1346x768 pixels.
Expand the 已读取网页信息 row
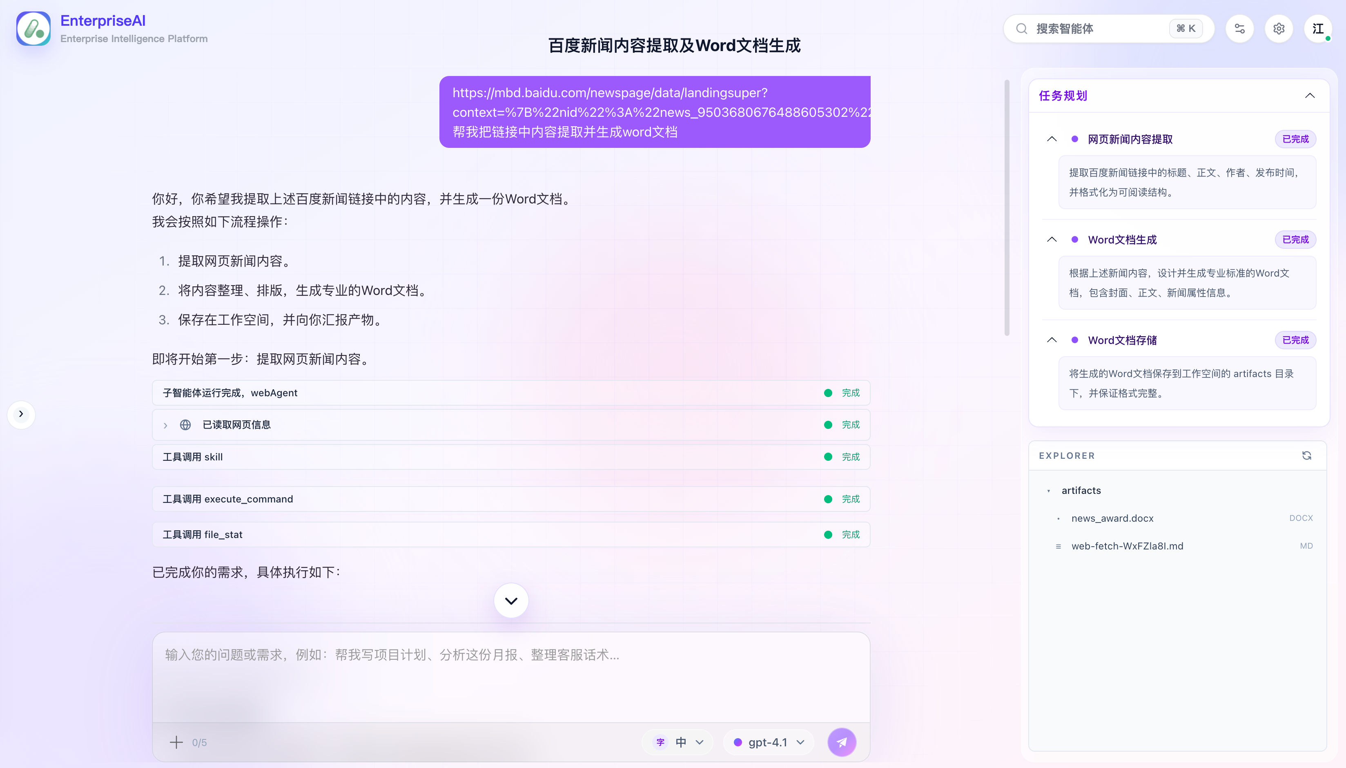click(165, 425)
